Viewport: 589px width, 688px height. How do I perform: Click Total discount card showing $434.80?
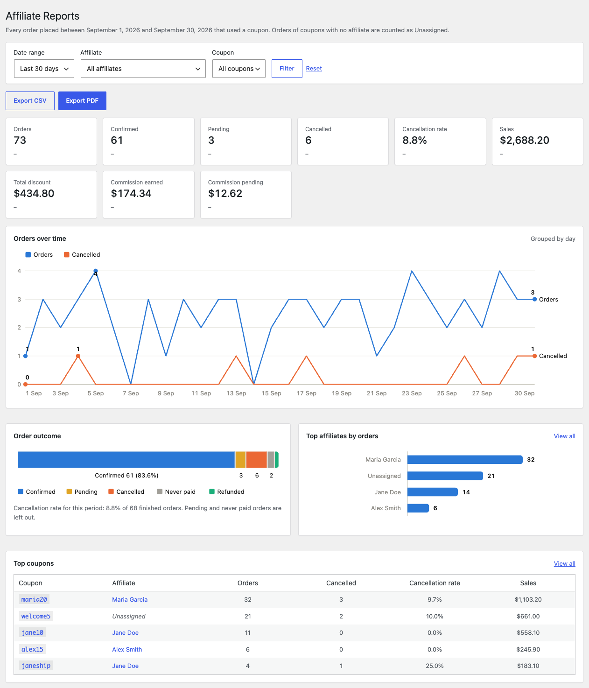pyautogui.click(x=51, y=195)
